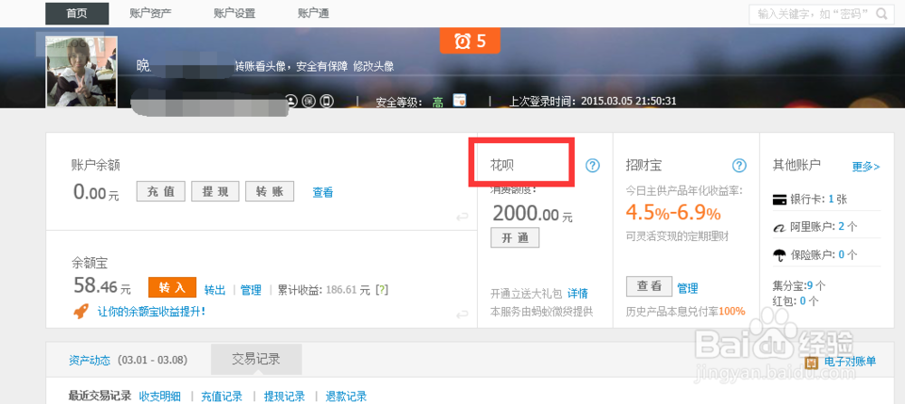
Task: Open the 账户设置 navigation tab
Action: click(x=234, y=14)
